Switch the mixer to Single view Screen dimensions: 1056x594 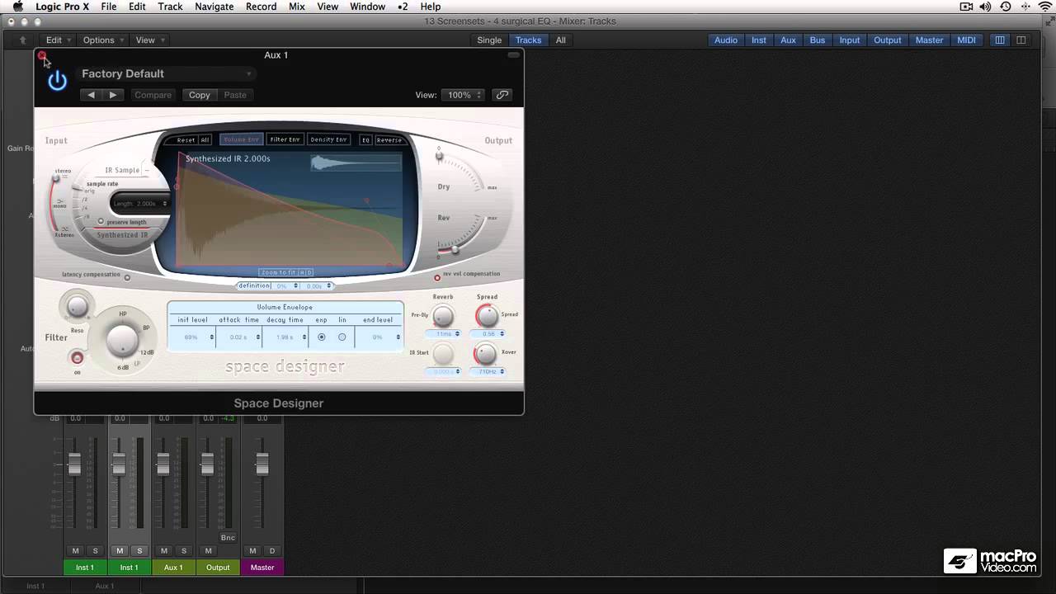click(489, 40)
